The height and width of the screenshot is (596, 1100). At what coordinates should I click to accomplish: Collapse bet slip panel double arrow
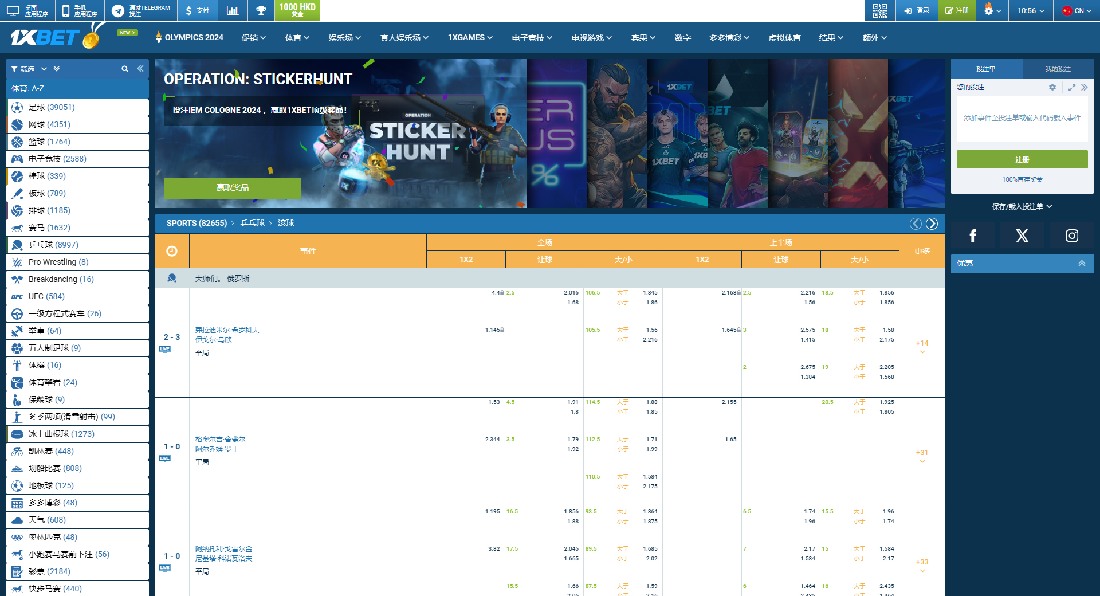point(1084,87)
